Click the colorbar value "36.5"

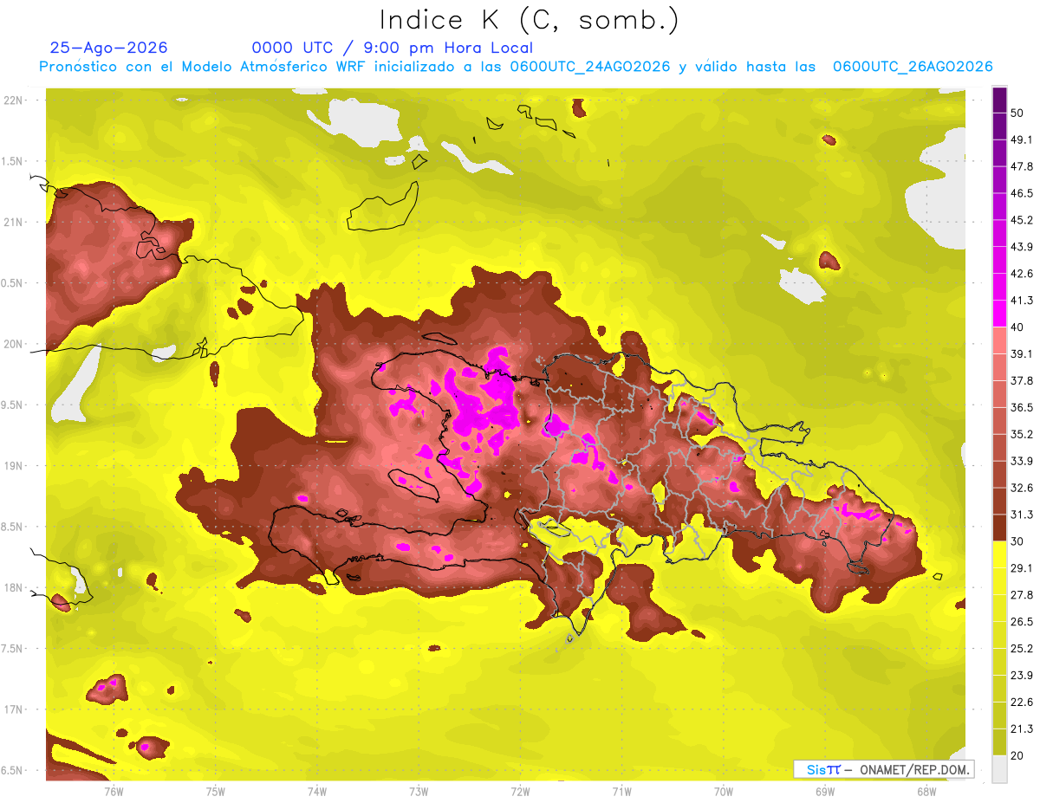click(1021, 407)
